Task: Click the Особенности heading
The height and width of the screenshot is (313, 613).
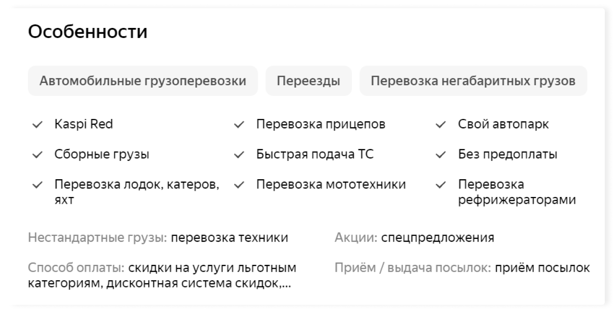Action: click(x=88, y=32)
